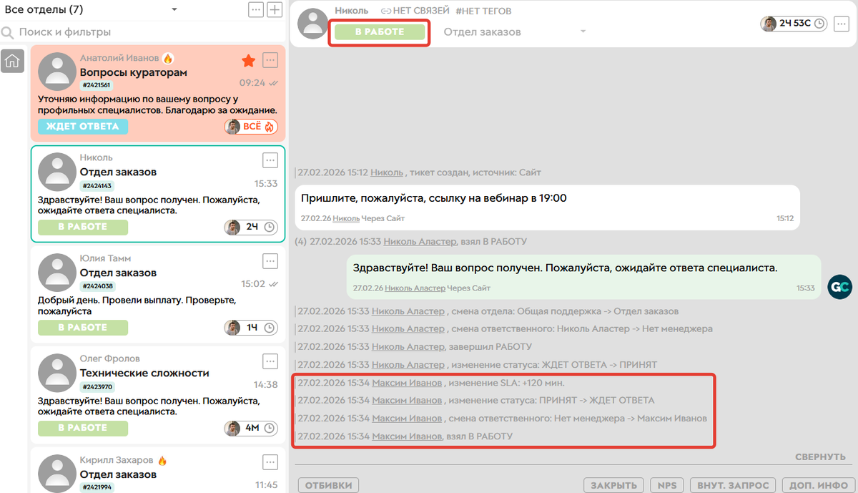Click Николь Аластер link in завершил РАБОТУ line
The image size is (858, 493).
point(408,346)
